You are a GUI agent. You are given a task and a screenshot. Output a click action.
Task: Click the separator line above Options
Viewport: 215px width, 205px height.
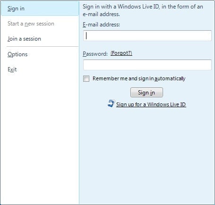[x=43, y=47]
